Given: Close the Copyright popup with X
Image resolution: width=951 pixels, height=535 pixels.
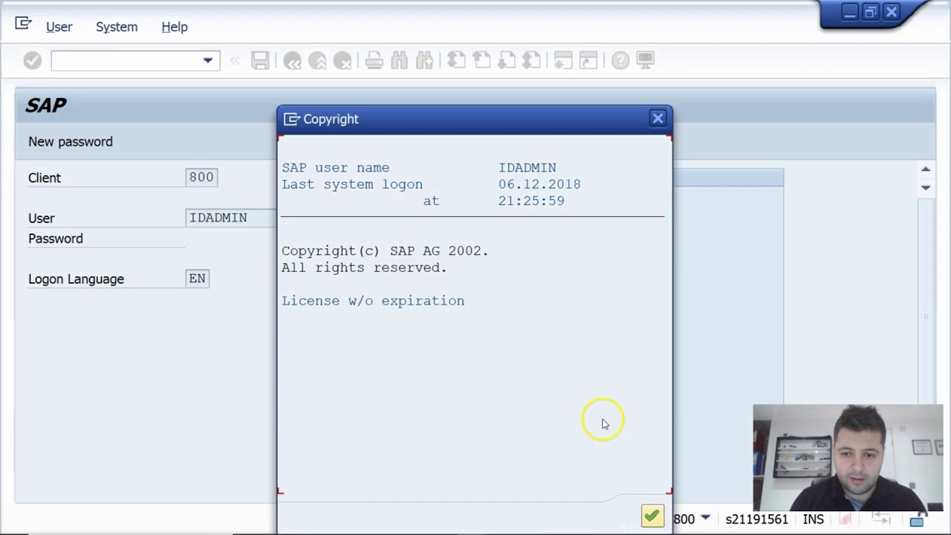Looking at the screenshot, I should coord(658,118).
